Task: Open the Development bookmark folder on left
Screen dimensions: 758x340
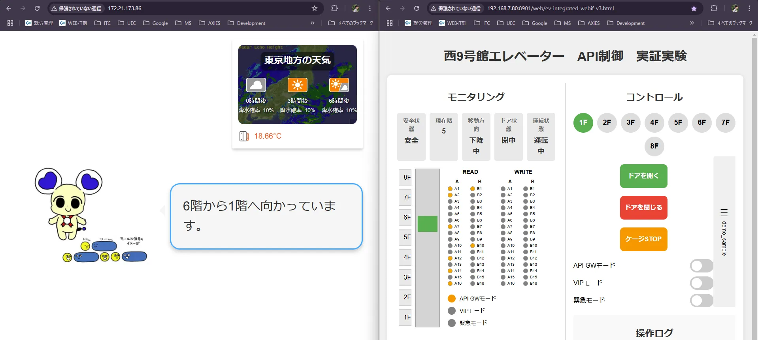Action: point(247,23)
